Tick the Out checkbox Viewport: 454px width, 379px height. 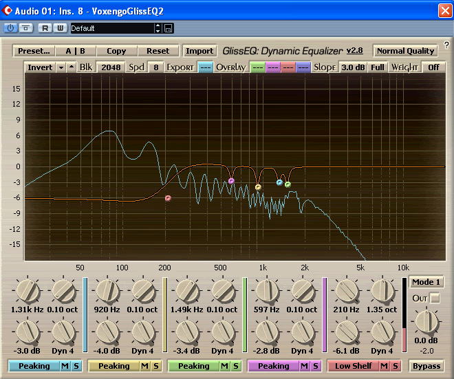tap(435, 299)
